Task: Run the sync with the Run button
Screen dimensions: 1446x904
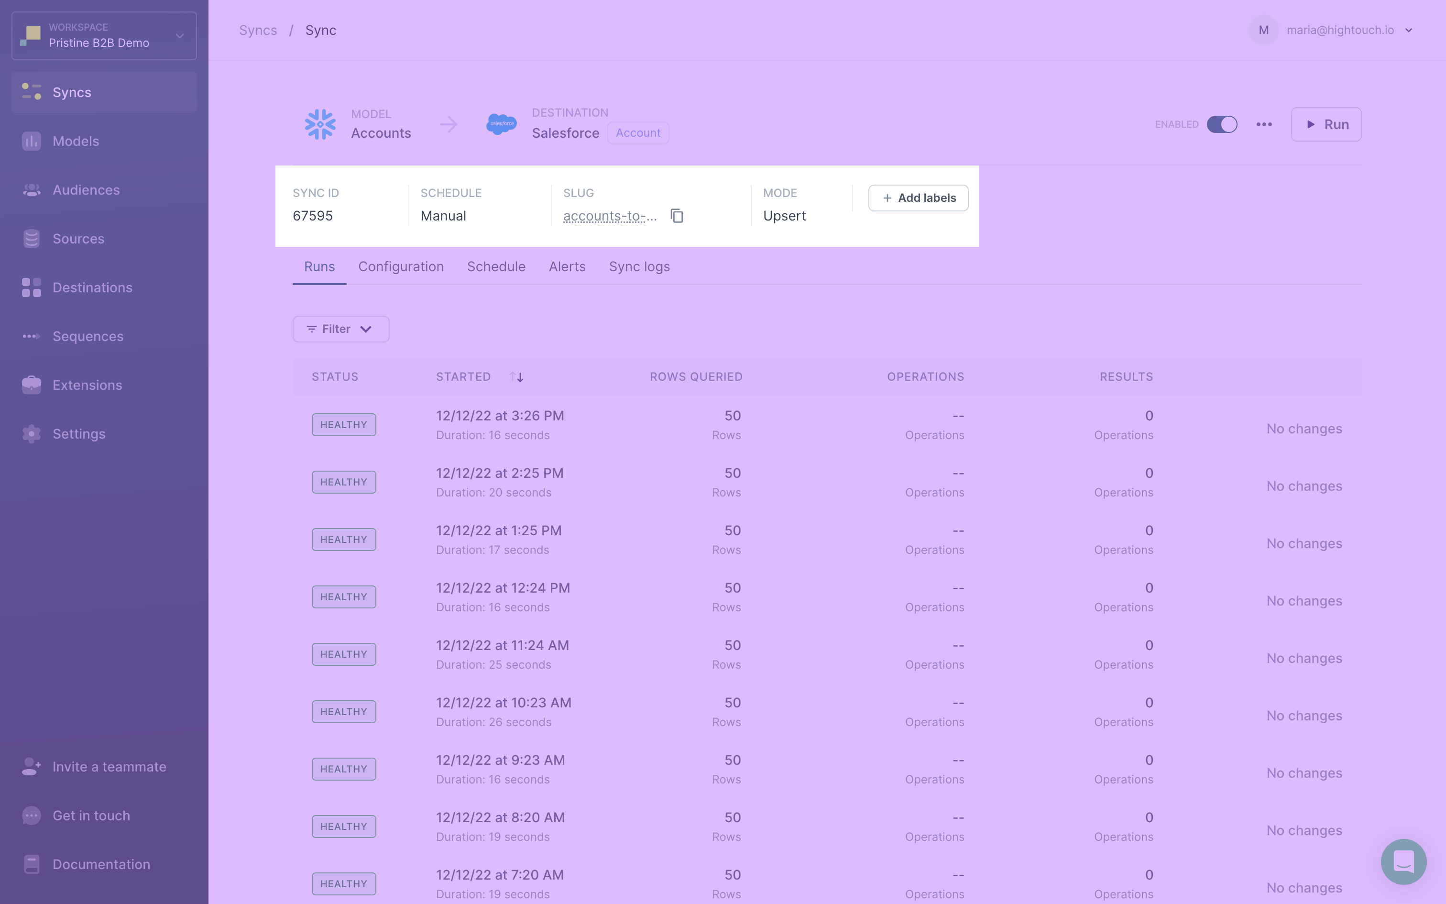Action: (1326, 124)
